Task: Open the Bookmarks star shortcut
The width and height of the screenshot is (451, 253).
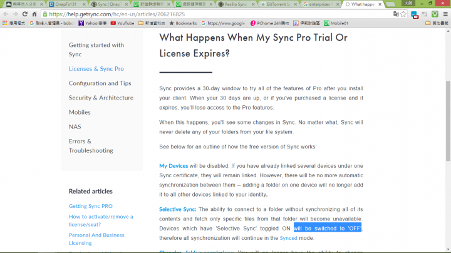Action: (x=183, y=23)
